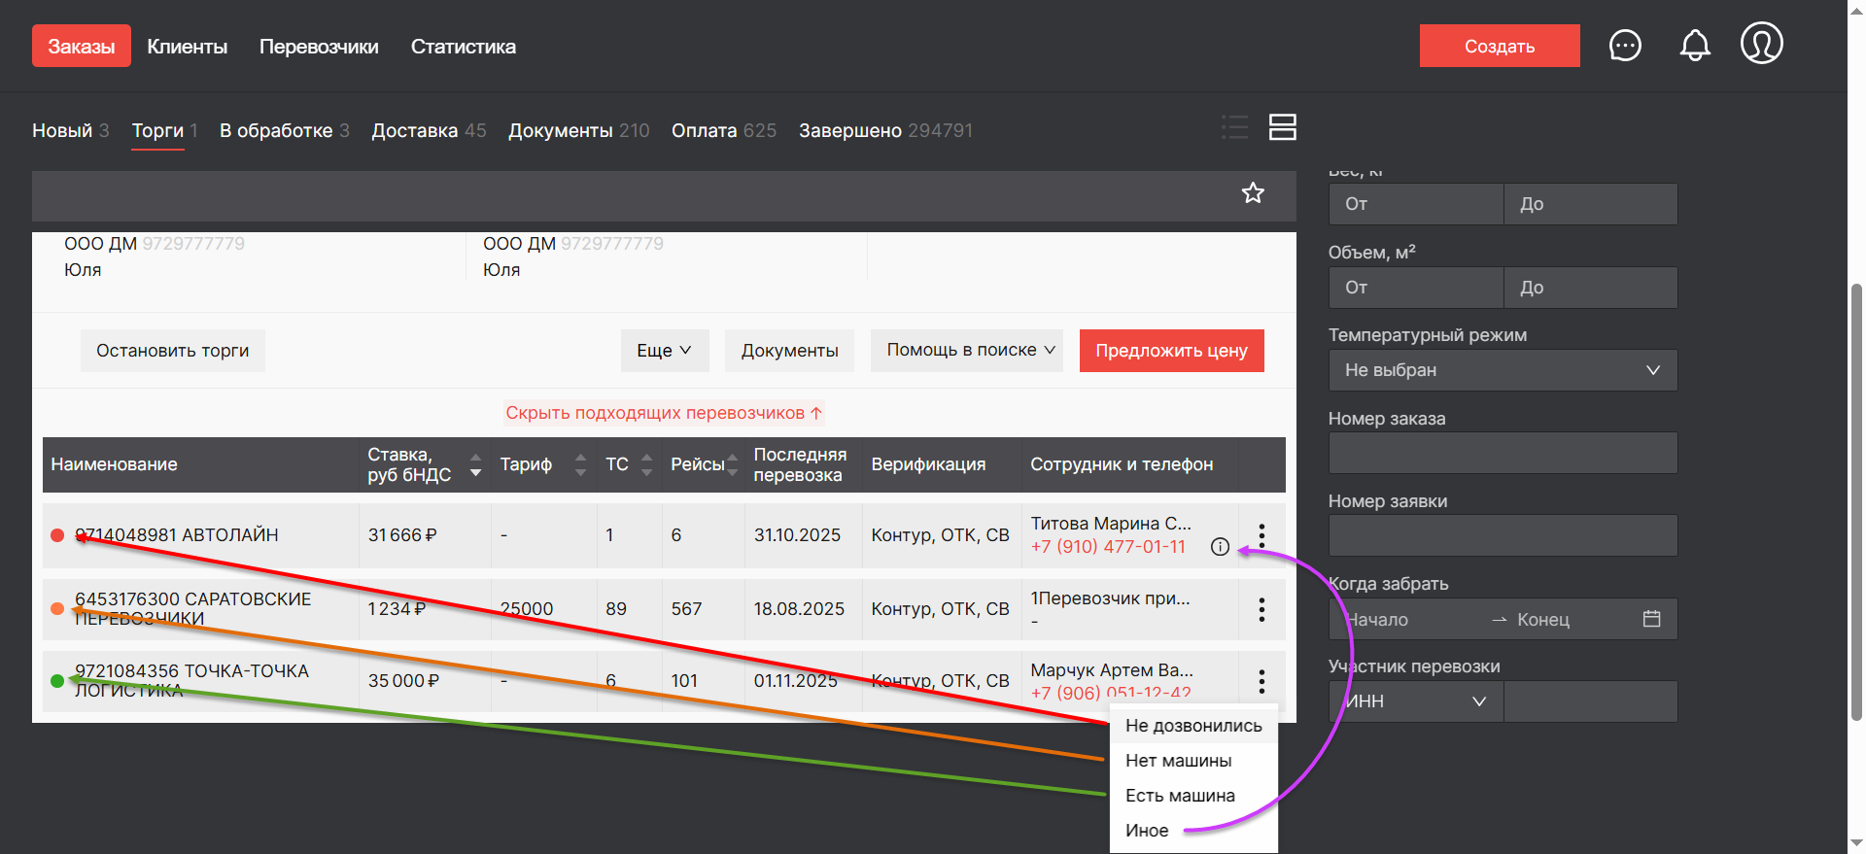The image size is (1866, 854).
Task: Mark the order with the star icon
Action: click(x=1253, y=193)
